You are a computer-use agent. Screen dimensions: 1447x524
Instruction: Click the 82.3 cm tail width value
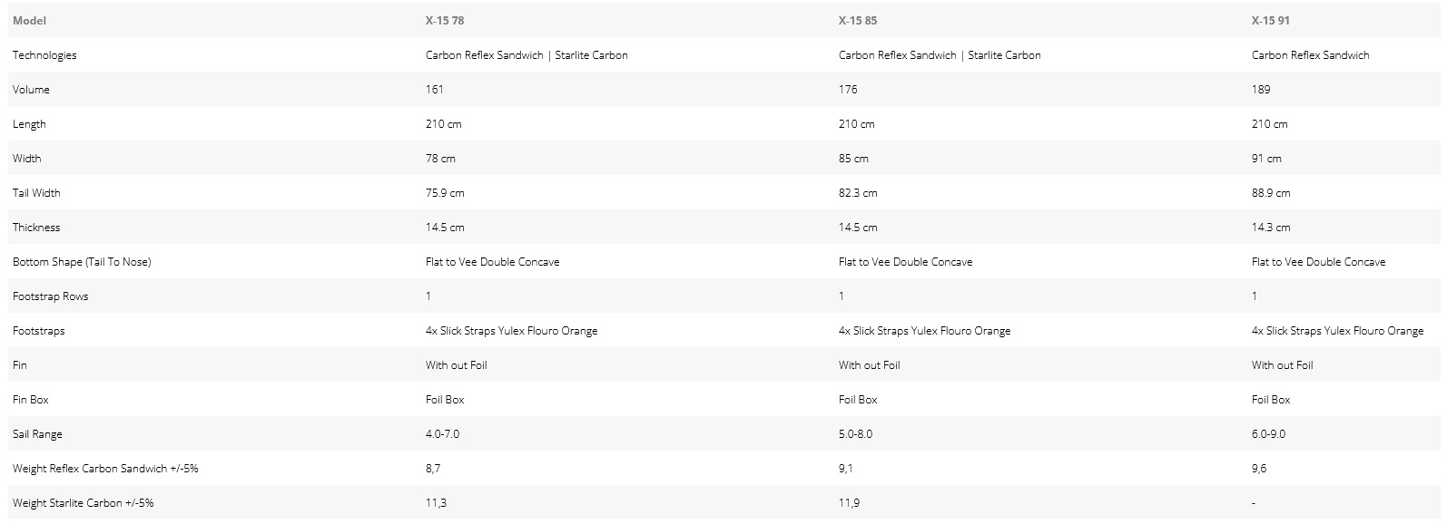pyautogui.click(x=858, y=193)
